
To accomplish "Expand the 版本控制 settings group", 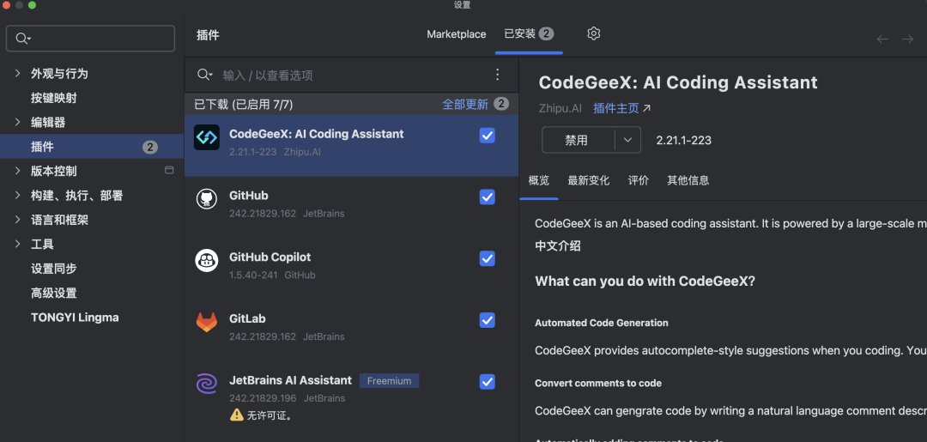I will 18,171.
